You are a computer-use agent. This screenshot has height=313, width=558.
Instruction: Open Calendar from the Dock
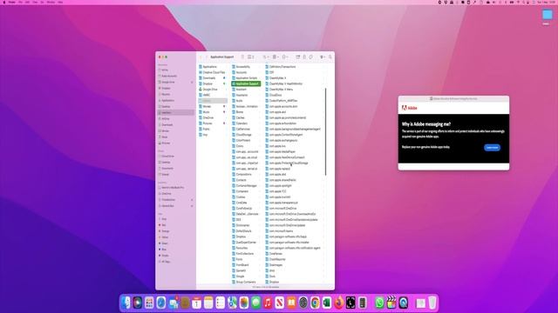click(196, 303)
